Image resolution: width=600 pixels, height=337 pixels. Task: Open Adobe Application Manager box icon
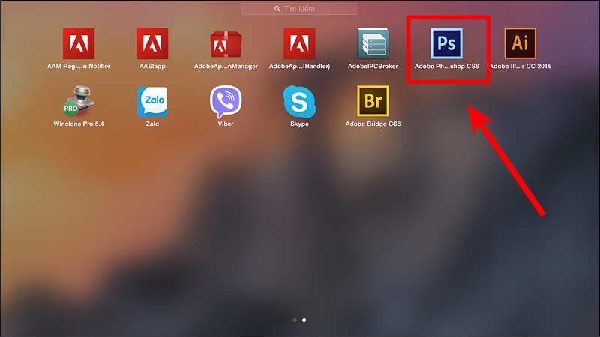[226, 43]
